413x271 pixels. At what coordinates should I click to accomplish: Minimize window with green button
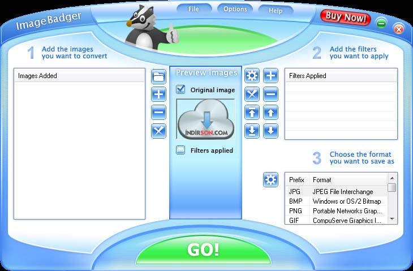pos(381,23)
